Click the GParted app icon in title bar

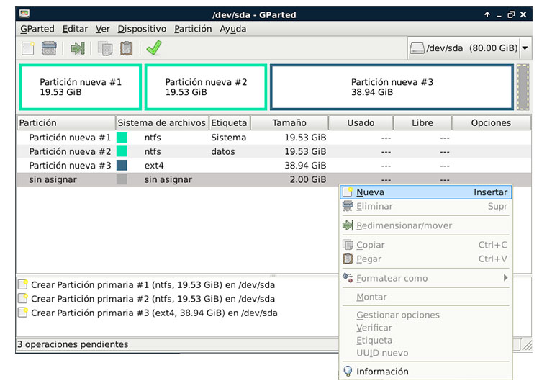pyautogui.click(x=24, y=14)
